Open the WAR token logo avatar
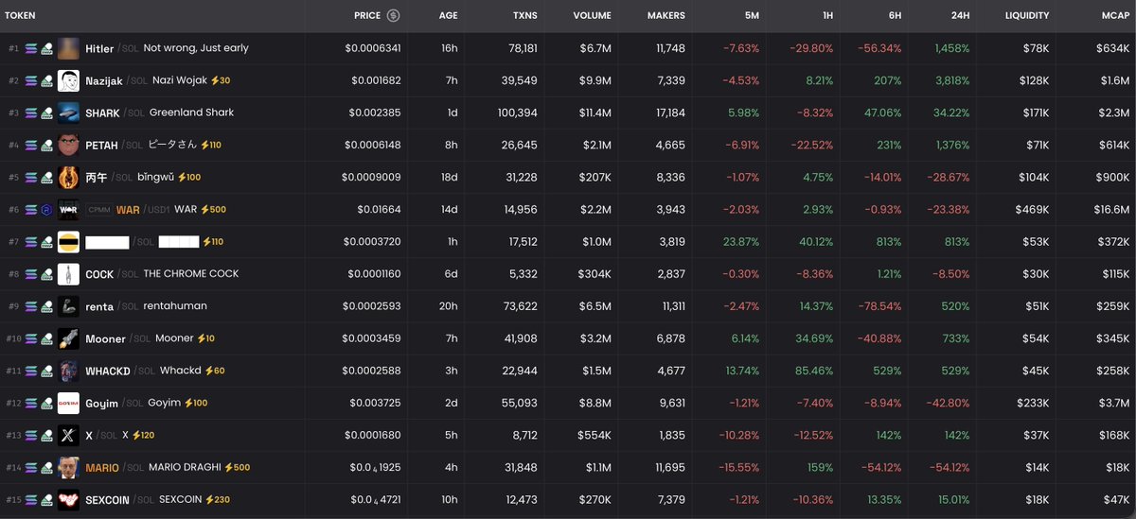 pyautogui.click(x=68, y=209)
